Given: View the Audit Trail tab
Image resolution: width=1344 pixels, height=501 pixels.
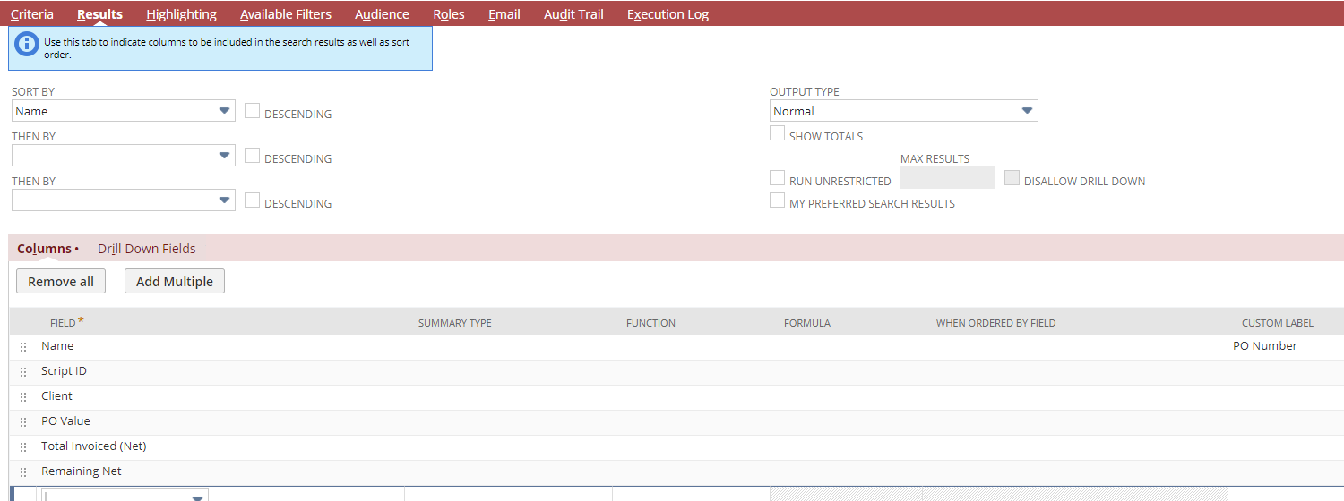Looking at the screenshot, I should coord(573,14).
